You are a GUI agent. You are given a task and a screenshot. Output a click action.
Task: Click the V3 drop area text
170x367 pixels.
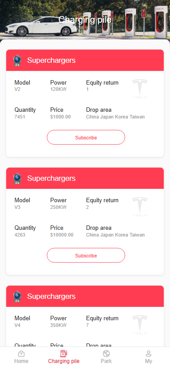[x=116, y=235]
